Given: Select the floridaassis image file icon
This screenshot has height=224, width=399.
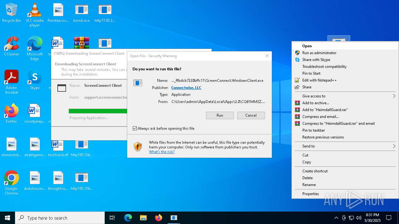Looking at the screenshot, I should (58, 13).
